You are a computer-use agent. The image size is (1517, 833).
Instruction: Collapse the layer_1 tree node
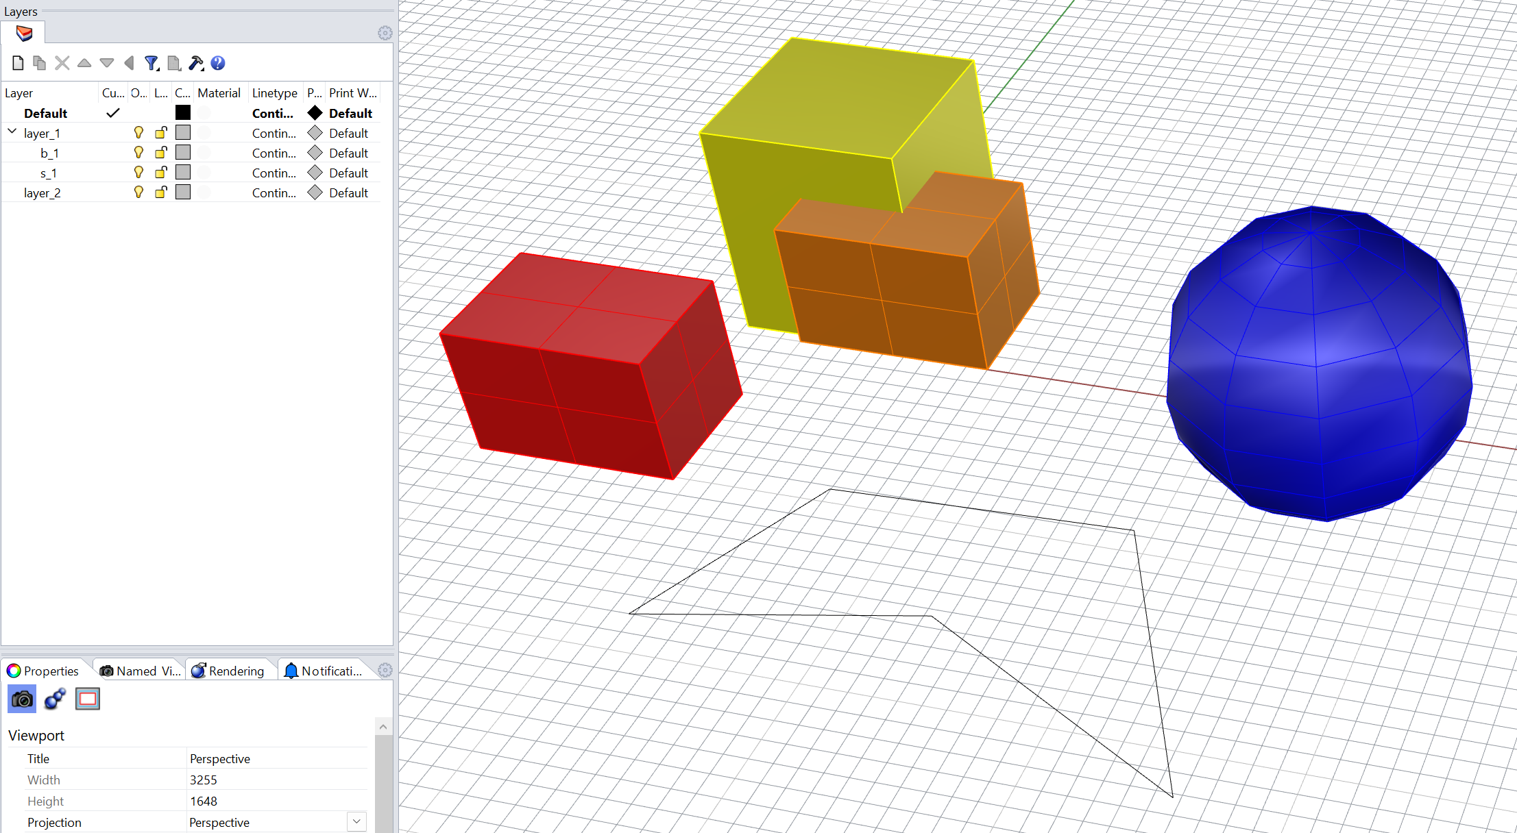point(12,132)
